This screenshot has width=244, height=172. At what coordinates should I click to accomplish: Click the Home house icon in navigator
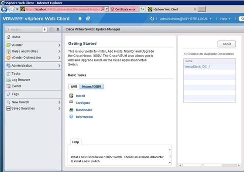pyautogui.click(x=8, y=37)
